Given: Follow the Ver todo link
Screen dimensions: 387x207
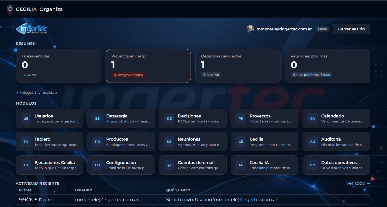Looking at the screenshot, I should pyautogui.click(x=358, y=183).
